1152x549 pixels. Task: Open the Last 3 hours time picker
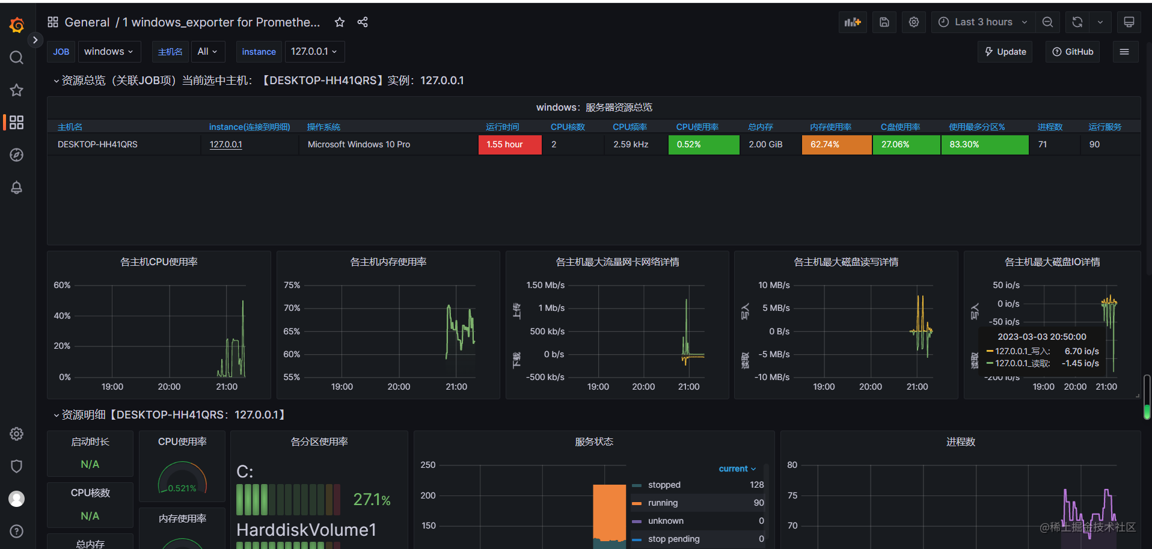pos(982,22)
